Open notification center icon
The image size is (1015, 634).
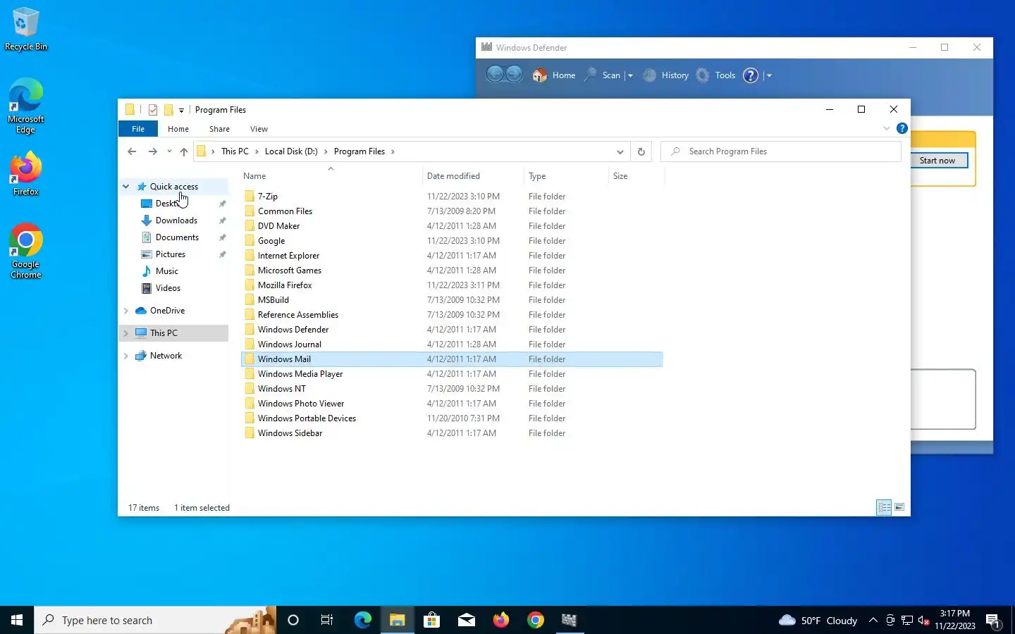pyautogui.click(x=993, y=621)
